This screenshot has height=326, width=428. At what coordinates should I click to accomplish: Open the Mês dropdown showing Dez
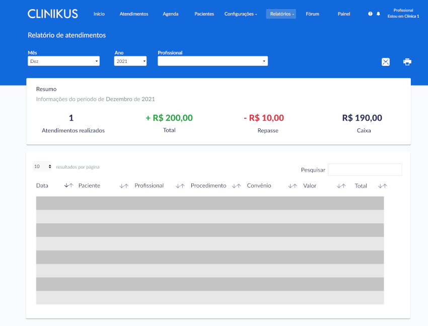(x=63, y=61)
